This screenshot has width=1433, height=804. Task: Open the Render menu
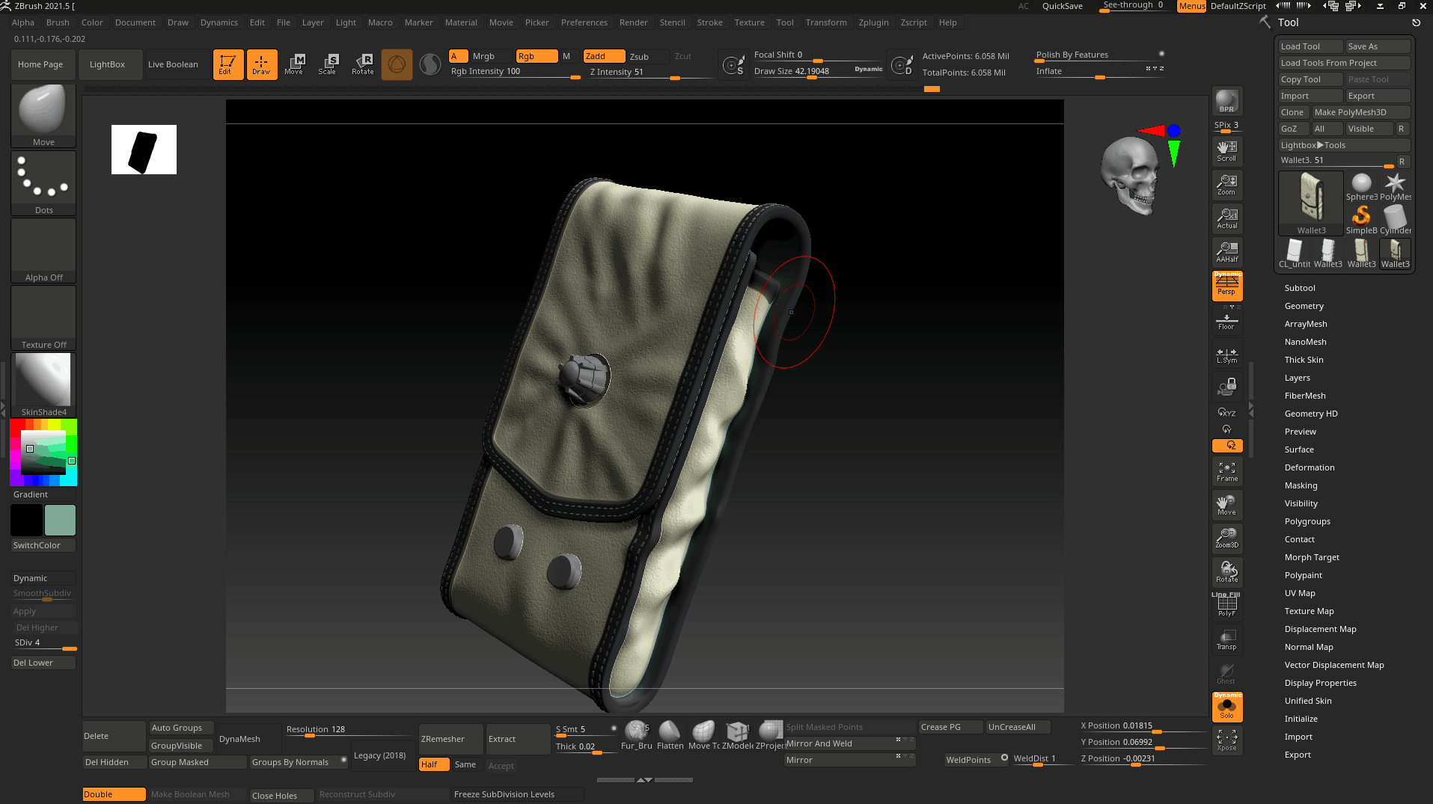633,22
